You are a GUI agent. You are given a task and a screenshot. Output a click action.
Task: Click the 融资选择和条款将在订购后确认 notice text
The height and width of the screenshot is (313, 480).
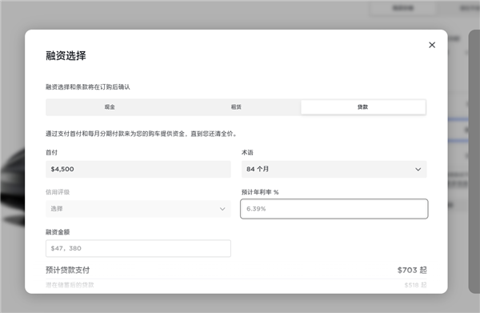88,87
